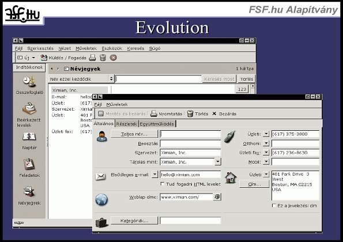This screenshot has width=343, height=242.
Task: Click Bezárás in contact editor toolbar
Action: (224, 114)
